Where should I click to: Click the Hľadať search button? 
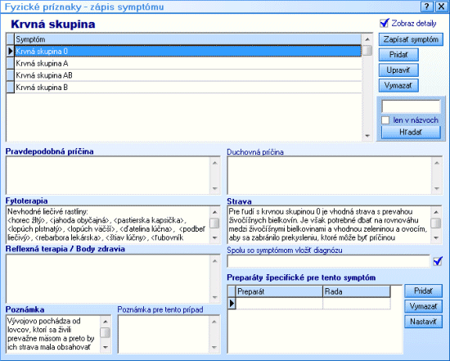[411, 132]
